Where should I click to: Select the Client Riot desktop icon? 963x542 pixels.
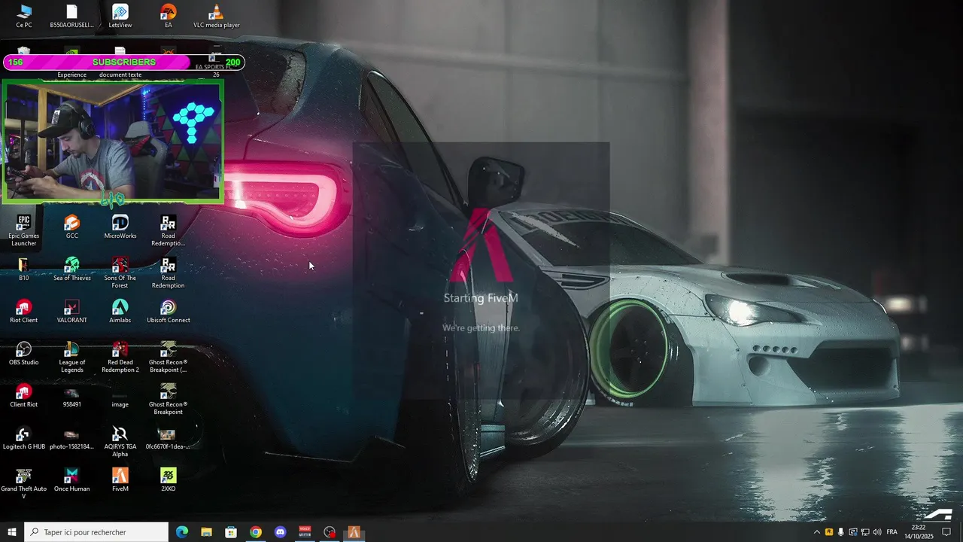coord(24,395)
